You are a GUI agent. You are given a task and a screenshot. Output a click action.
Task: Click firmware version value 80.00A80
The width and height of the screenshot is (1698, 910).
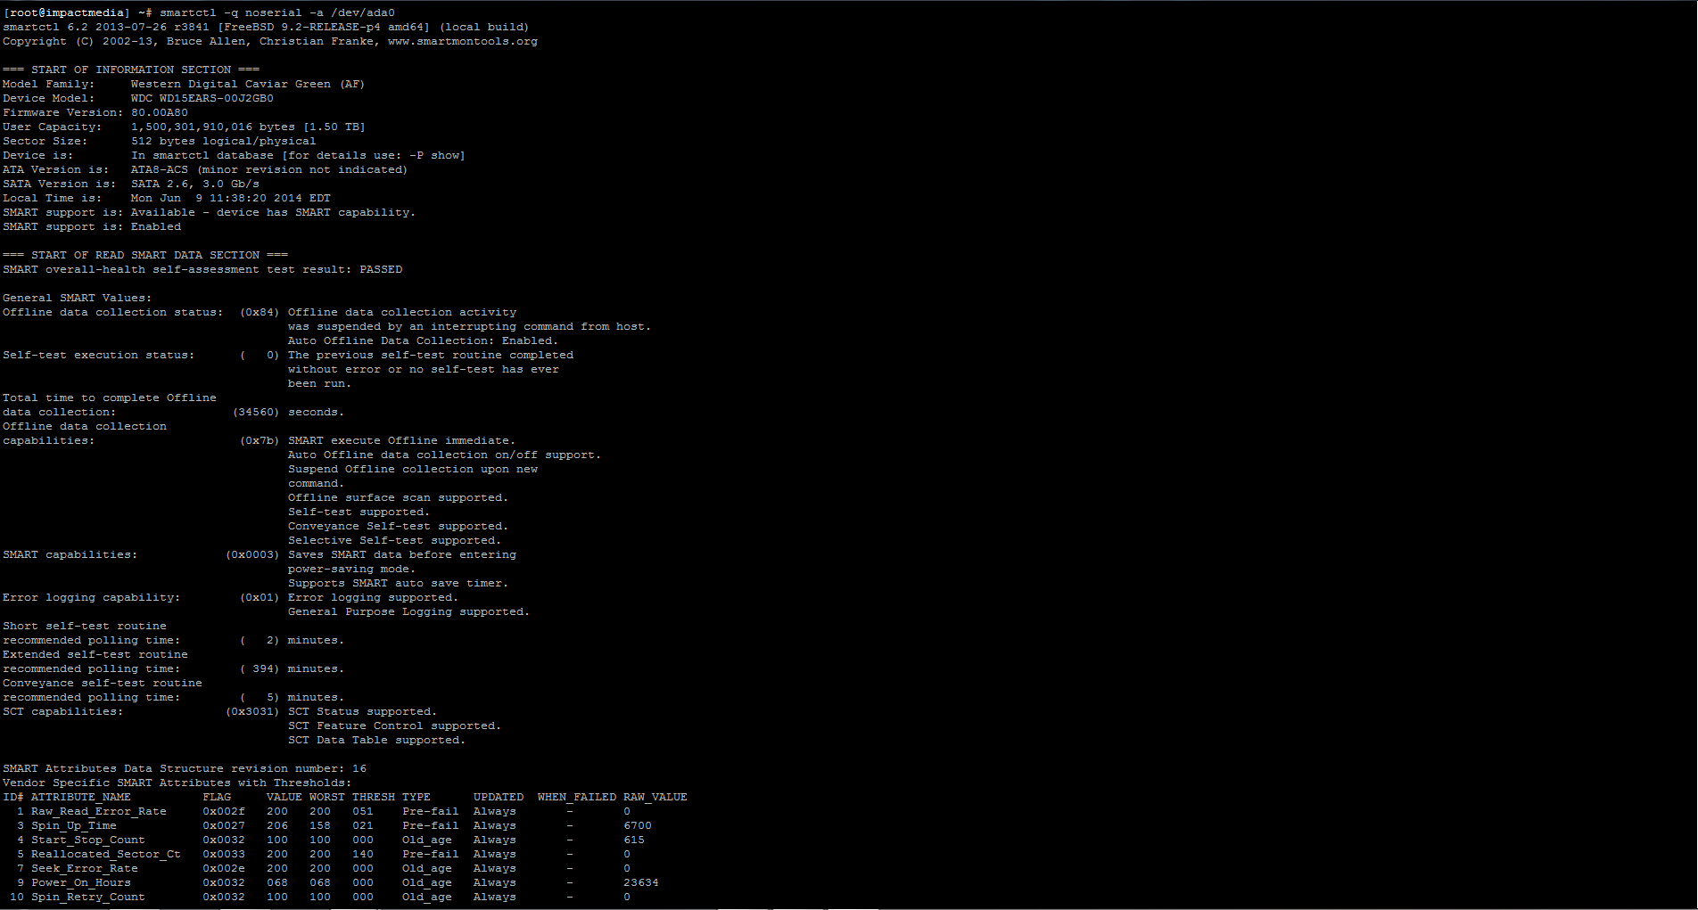click(160, 113)
